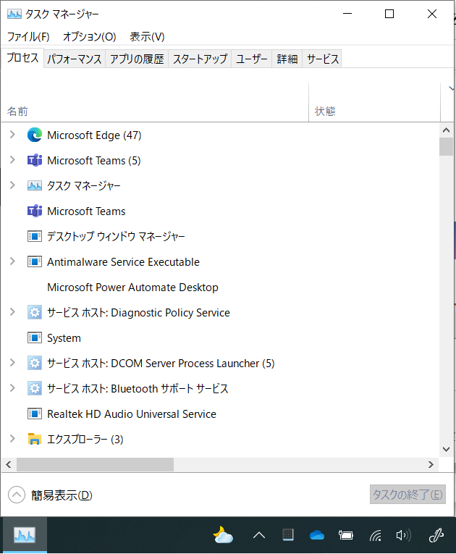Switch to the 詳細 tab
The width and height of the screenshot is (456, 554).
click(287, 59)
